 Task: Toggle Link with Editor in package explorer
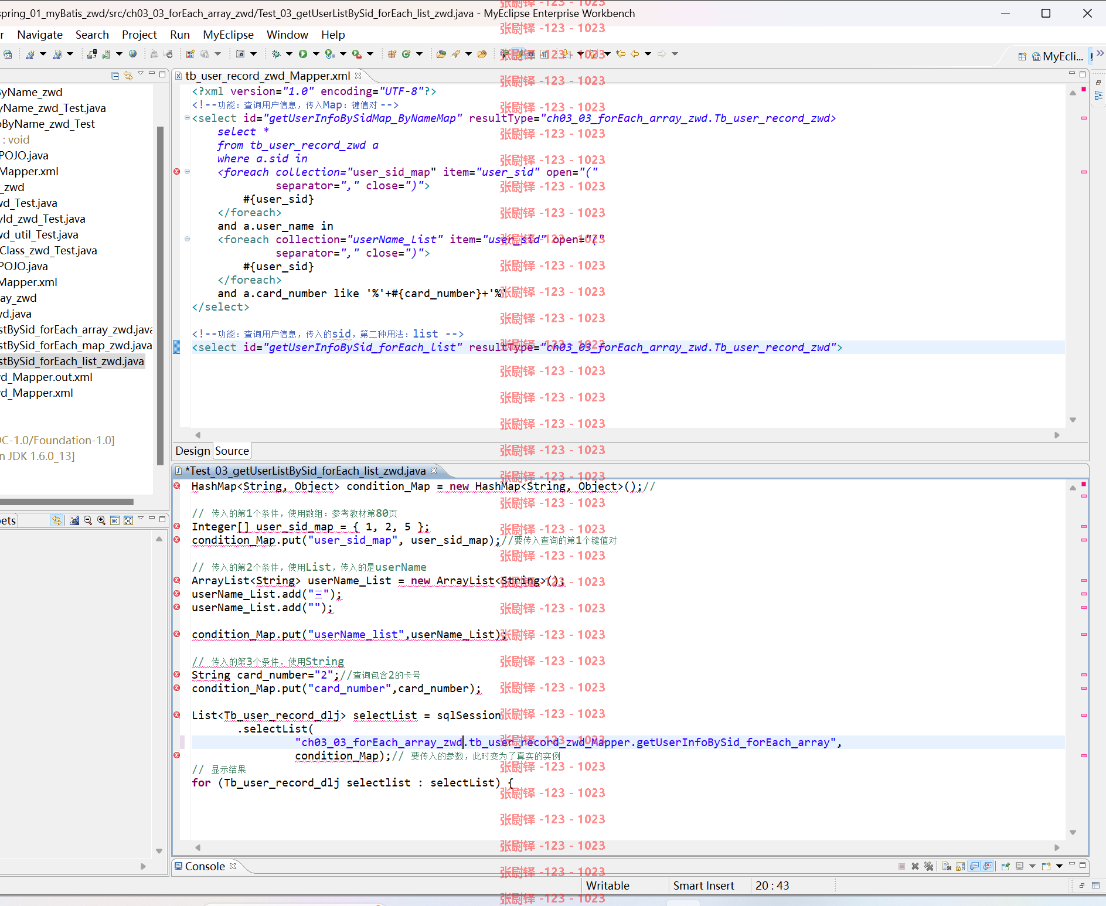(x=128, y=75)
